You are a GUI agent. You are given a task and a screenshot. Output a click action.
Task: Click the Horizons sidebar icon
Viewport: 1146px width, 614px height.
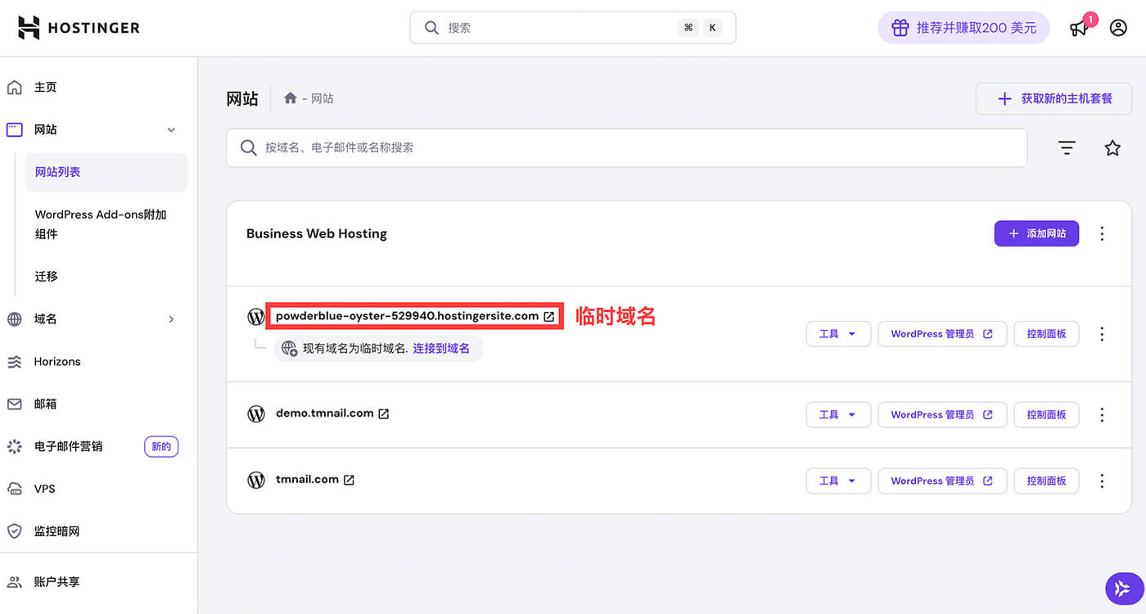[x=14, y=362]
